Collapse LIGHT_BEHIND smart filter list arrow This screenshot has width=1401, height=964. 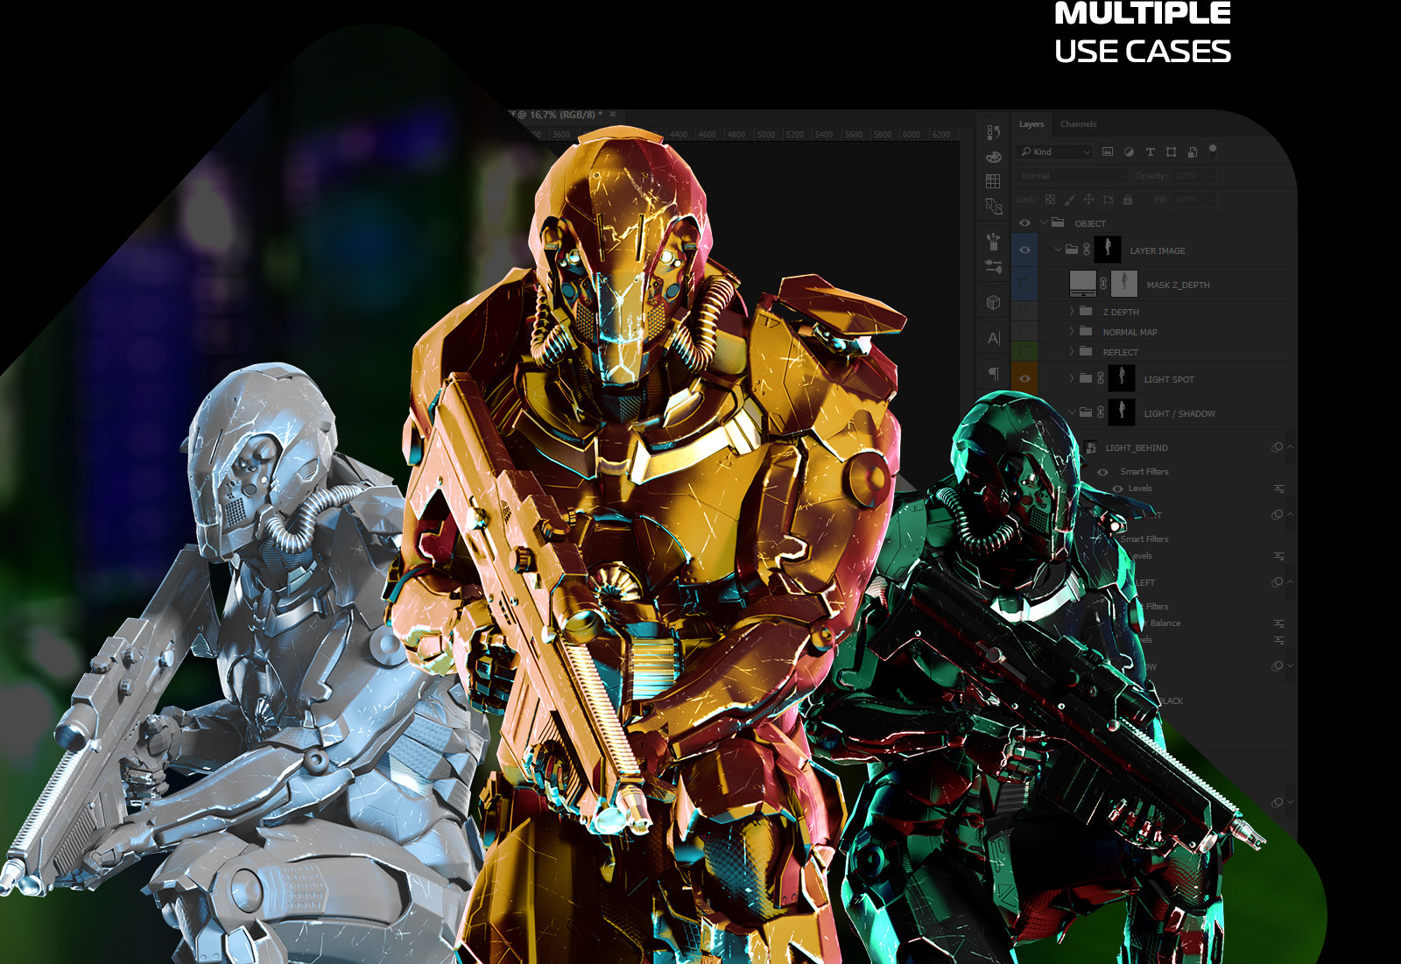pos(1290,447)
